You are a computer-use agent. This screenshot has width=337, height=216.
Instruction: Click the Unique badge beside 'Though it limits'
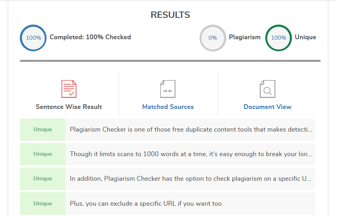tap(42, 154)
